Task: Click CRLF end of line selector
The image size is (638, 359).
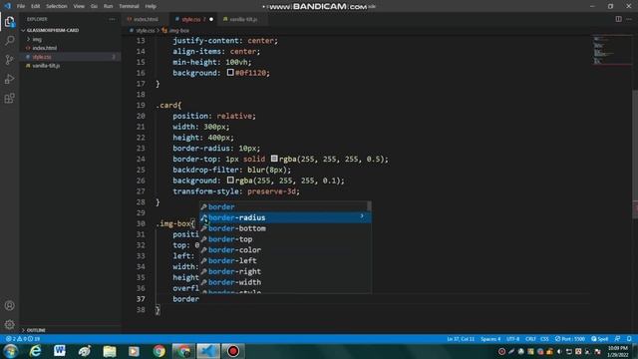Action: 530,339
